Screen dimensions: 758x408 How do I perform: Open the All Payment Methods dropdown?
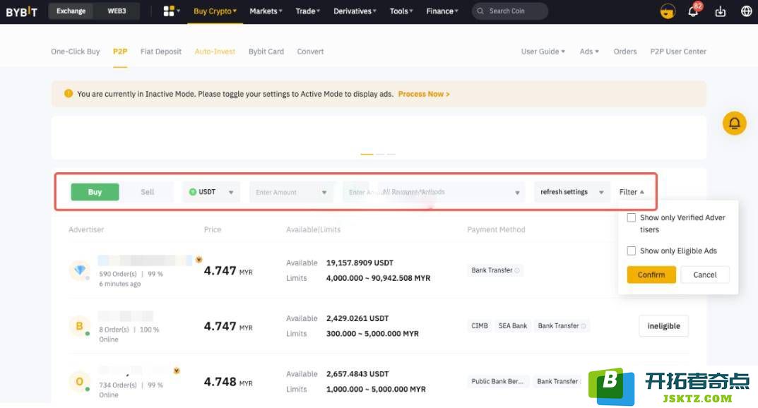coord(449,192)
